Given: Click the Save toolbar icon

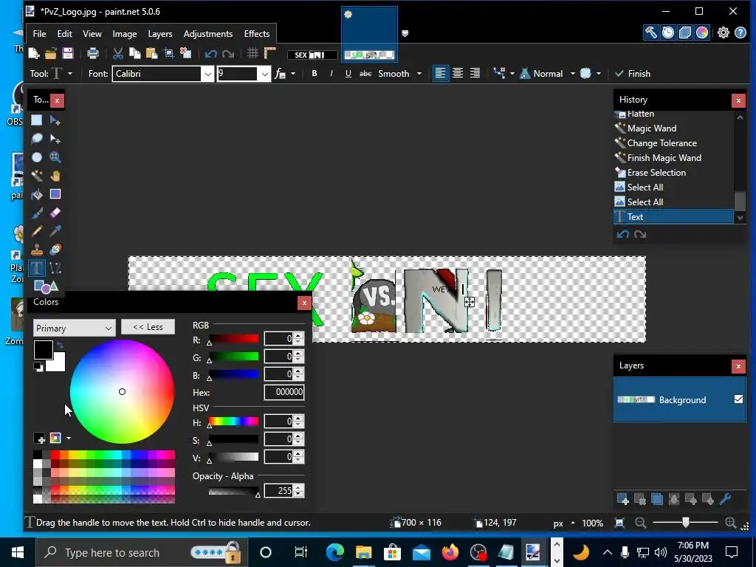Looking at the screenshot, I should coord(67,53).
